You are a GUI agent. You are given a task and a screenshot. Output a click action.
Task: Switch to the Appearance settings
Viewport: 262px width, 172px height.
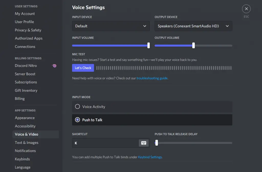(25, 118)
